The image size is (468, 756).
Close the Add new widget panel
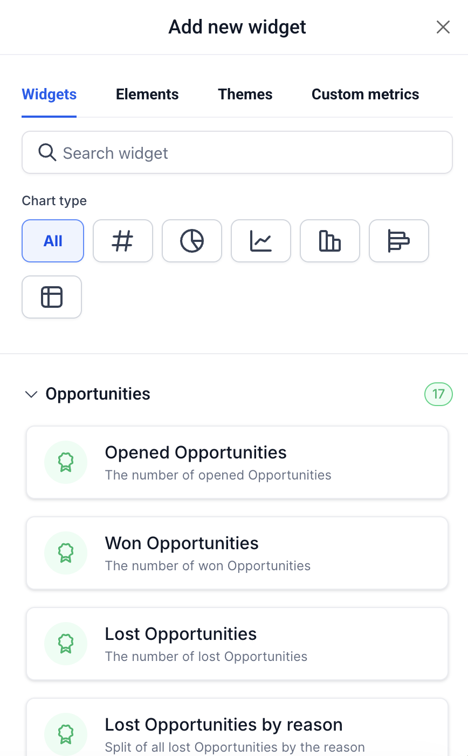[443, 27]
